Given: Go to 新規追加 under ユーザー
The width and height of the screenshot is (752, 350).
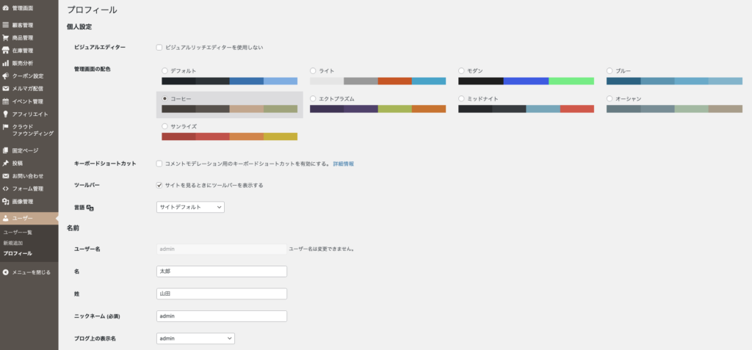Looking at the screenshot, I should tap(14, 242).
